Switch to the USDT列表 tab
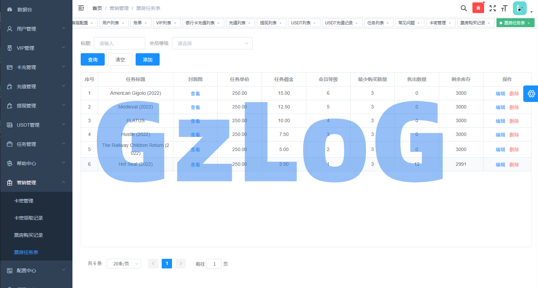This screenshot has height=288, width=538. point(301,23)
